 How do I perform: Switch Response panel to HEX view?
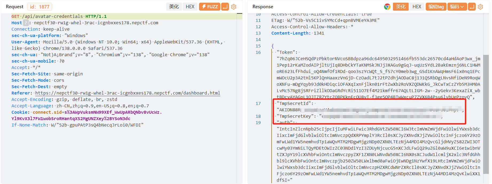click(x=417, y=7)
